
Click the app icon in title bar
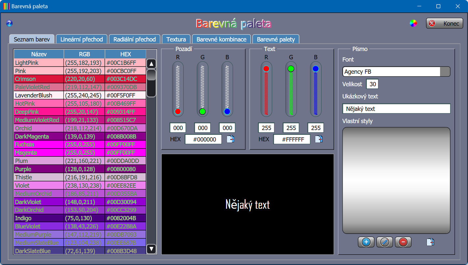pos(6,6)
